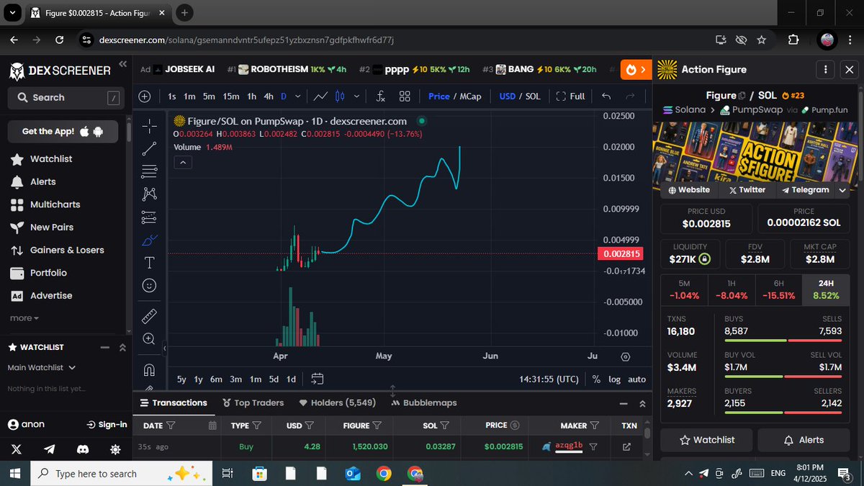
Task: Toggle the theme sun icon in sidebar
Action: (x=115, y=449)
